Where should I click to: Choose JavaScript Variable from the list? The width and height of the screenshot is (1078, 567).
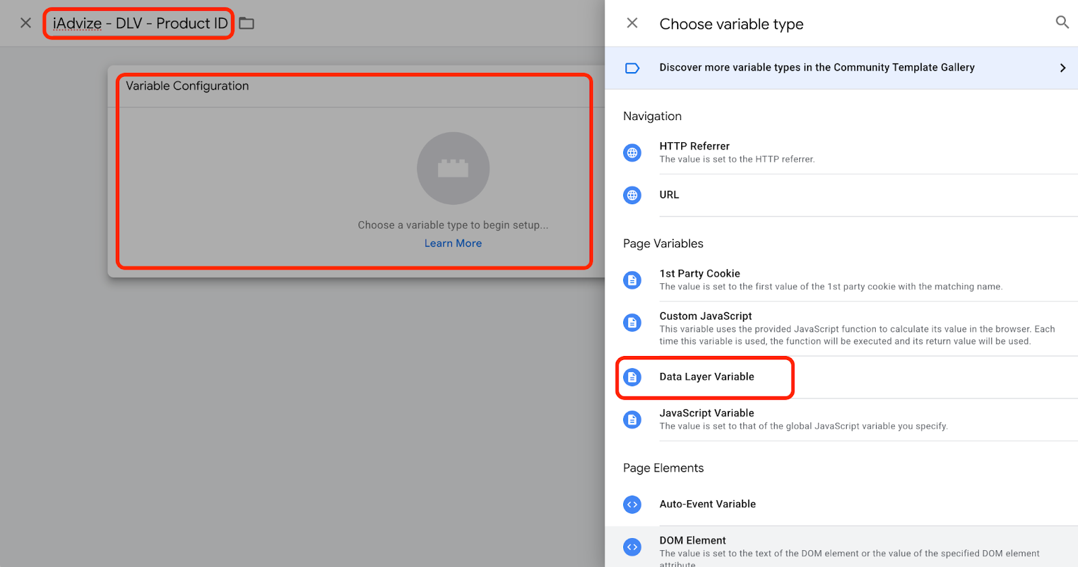click(707, 413)
